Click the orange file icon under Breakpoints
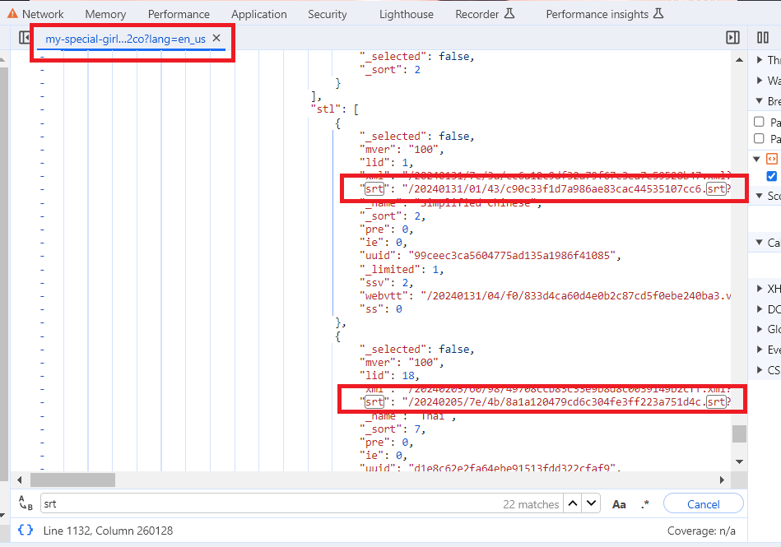 tap(772, 159)
